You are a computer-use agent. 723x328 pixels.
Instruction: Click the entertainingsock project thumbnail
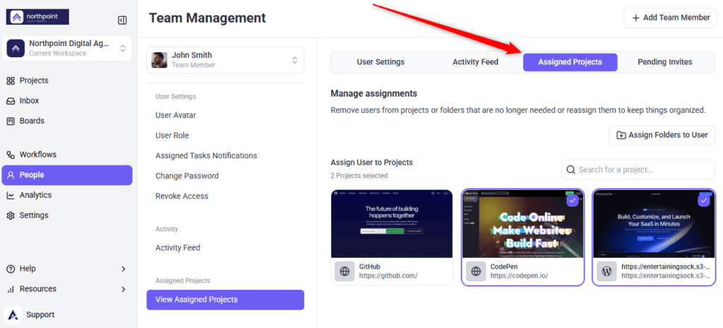(654, 223)
